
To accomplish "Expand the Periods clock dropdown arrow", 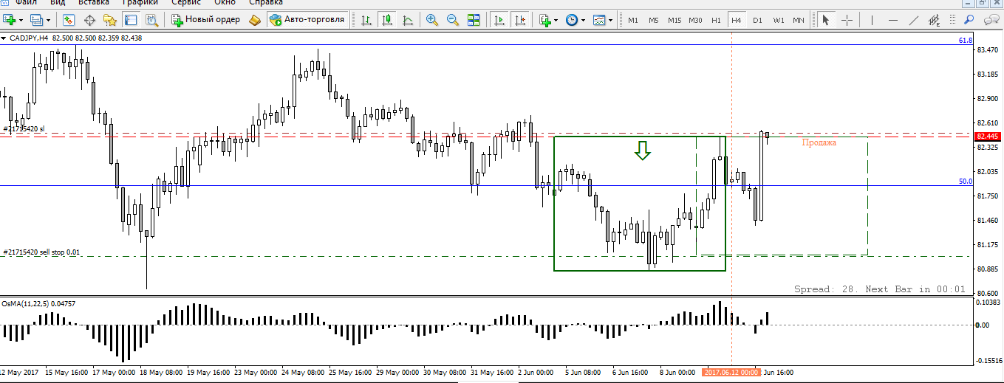I will tap(583, 20).
